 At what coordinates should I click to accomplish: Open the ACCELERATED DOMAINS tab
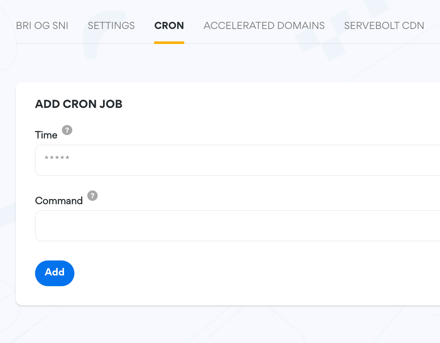264,25
